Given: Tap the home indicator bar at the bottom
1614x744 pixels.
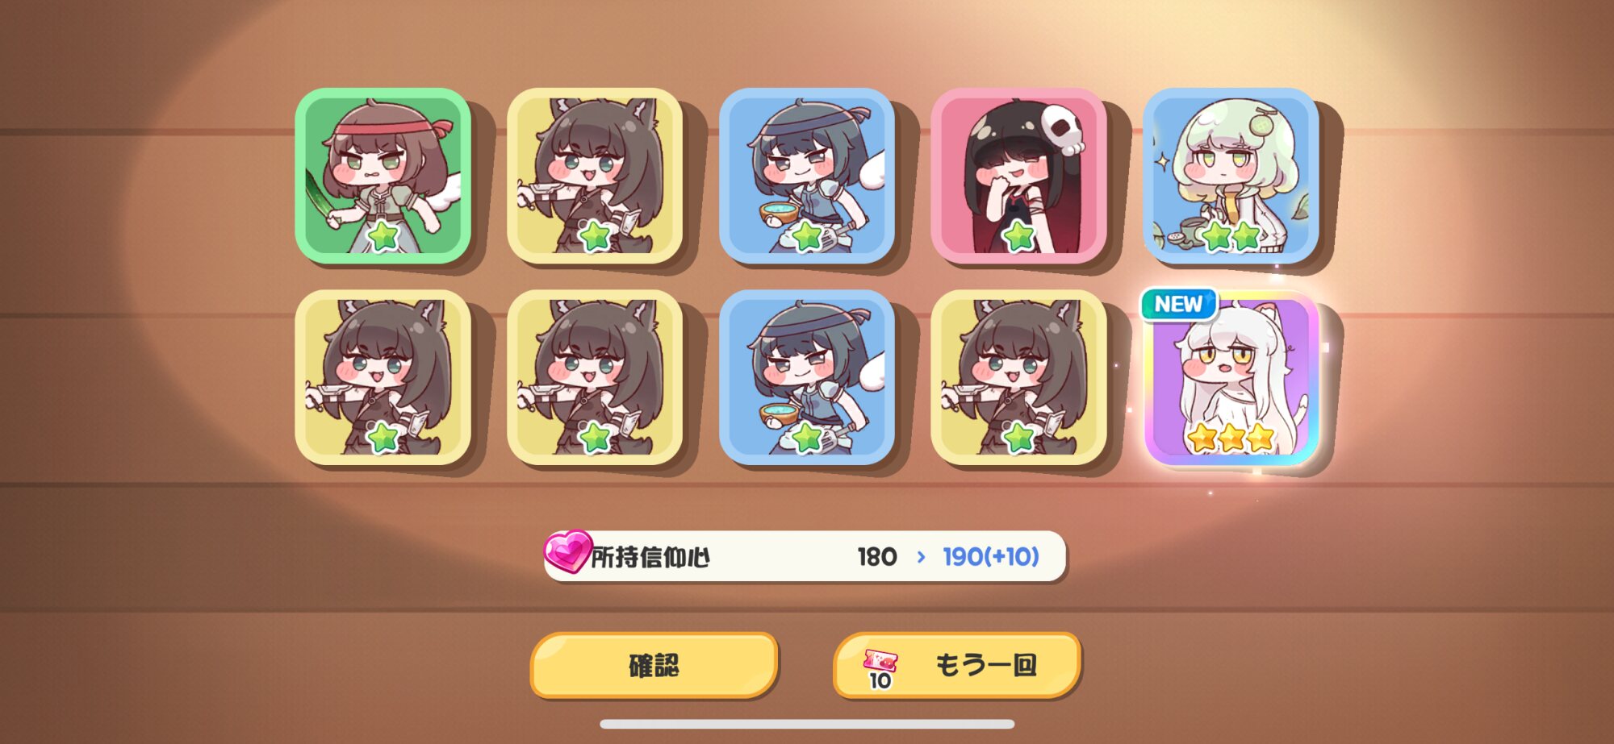Looking at the screenshot, I should 807,724.
